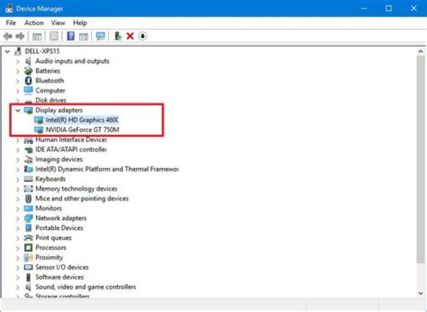Screen dimensions: 427x312
Task: Select the Disk drives row
Action: (50, 100)
